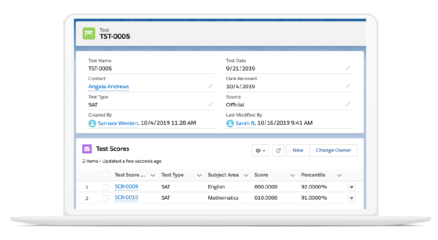
Task: Check the box for SCR-0009 row
Action: point(106,187)
